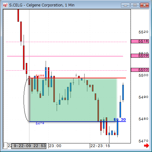Select the pink 5509 price marker
152x152 pixels.
pyautogui.click(x=140, y=56)
